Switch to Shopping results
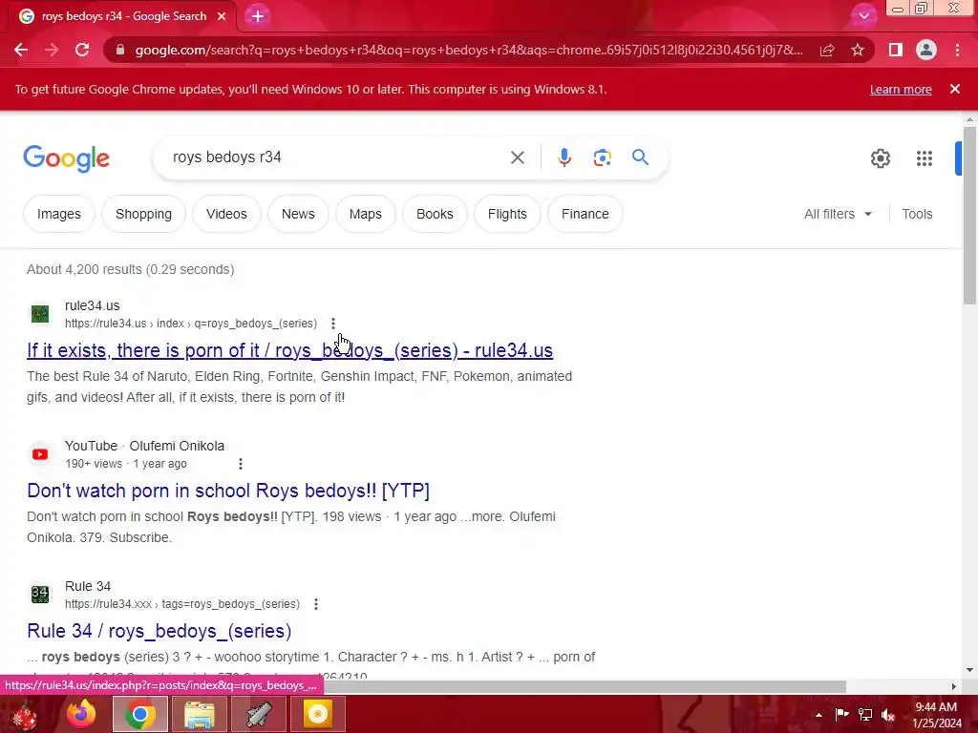 click(143, 214)
